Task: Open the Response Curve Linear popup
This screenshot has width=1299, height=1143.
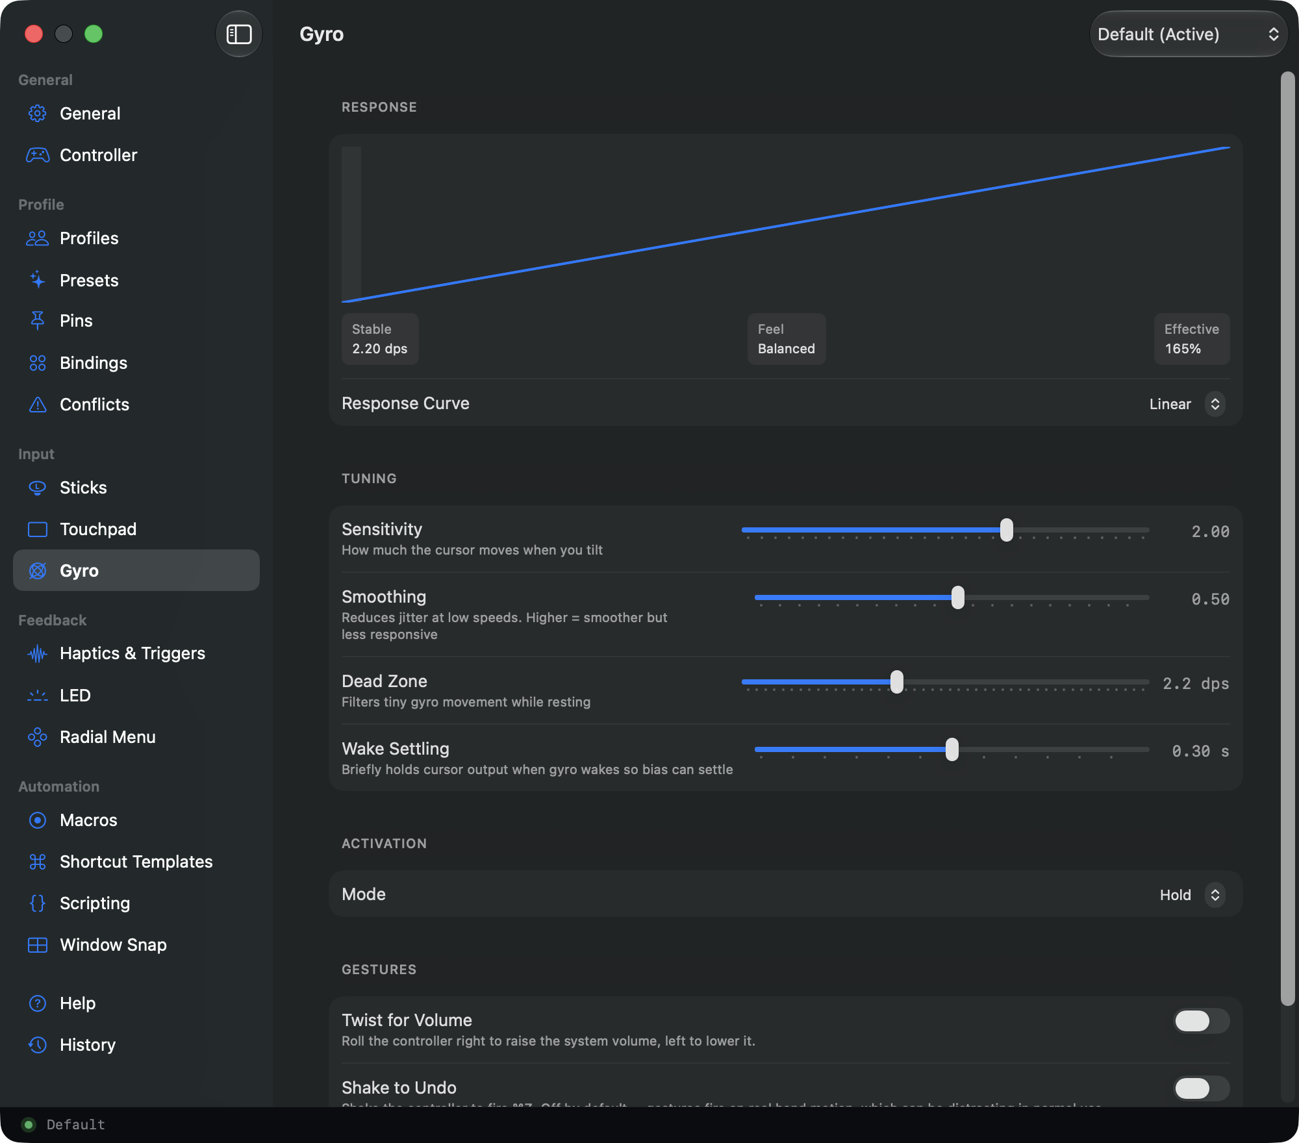Action: click(1187, 404)
